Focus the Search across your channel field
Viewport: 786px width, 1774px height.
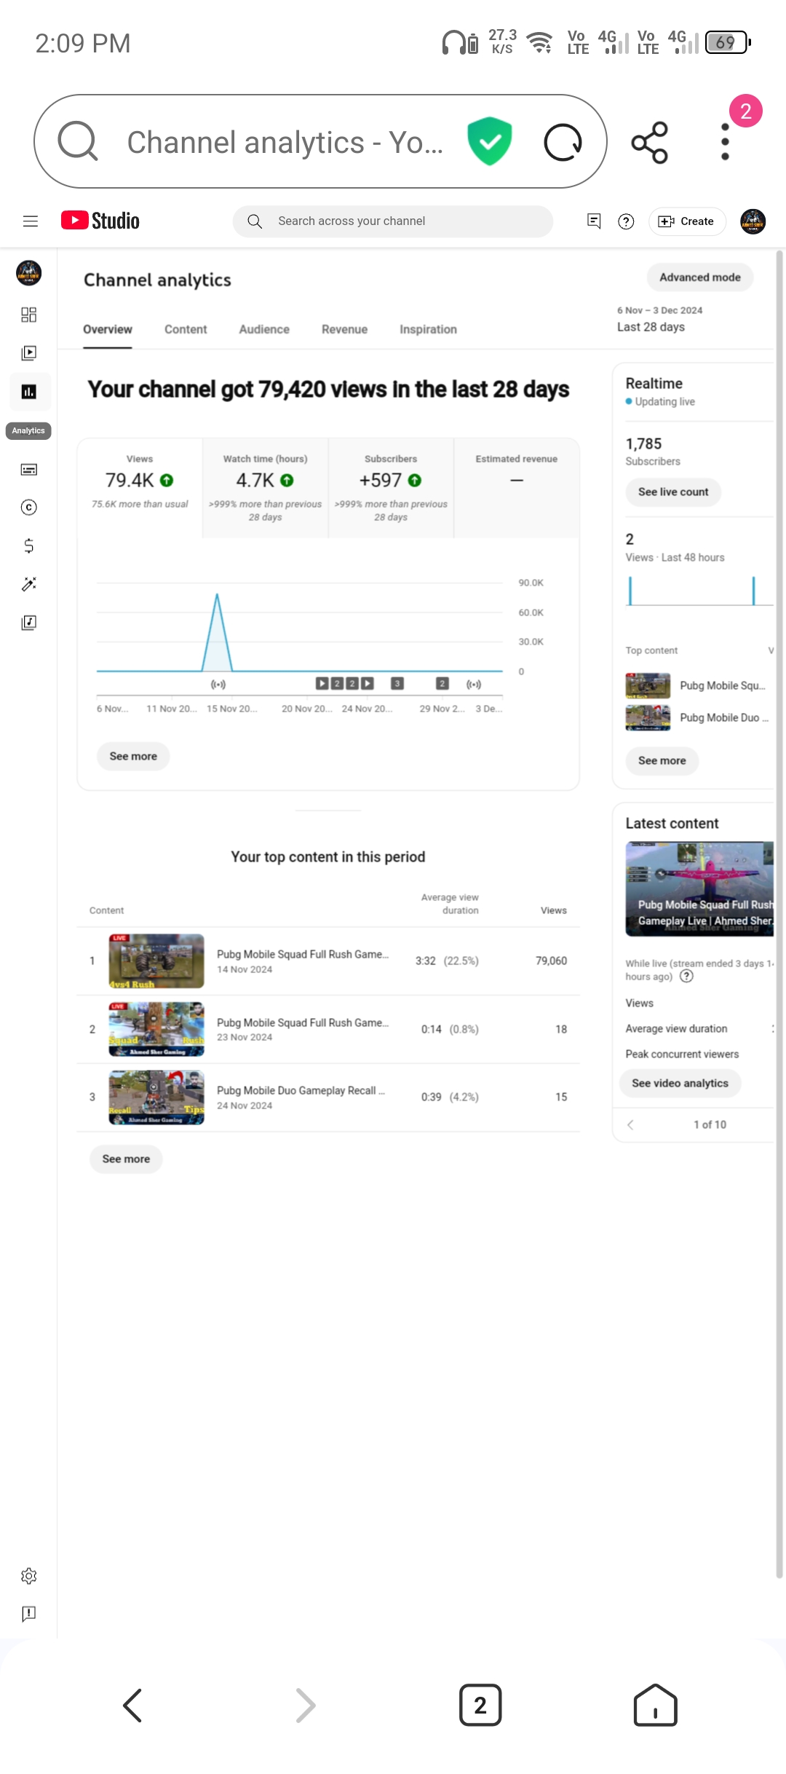393,221
